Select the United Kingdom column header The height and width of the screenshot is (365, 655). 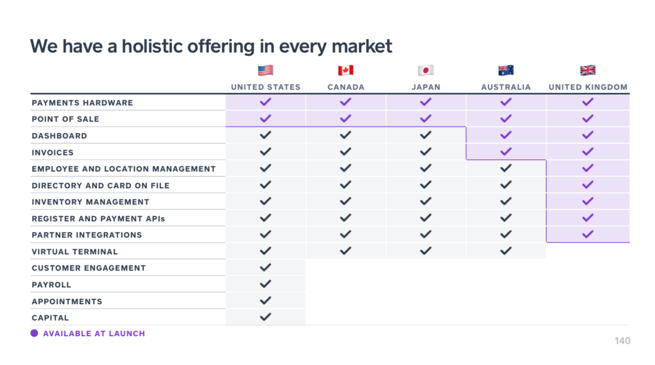coord(588,87)
